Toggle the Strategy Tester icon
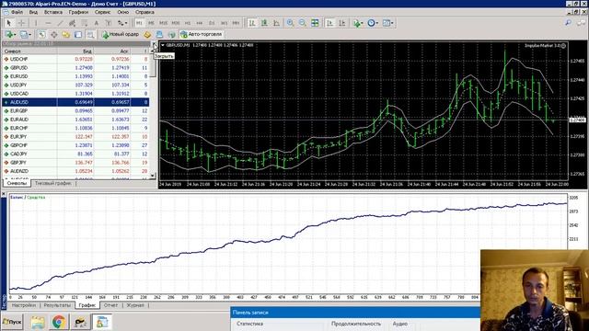 (90, 35)
